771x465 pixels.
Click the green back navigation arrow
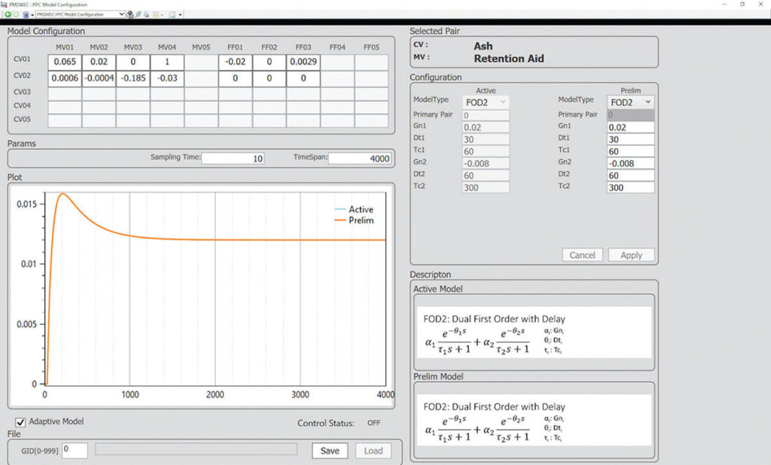click(8, 14)
